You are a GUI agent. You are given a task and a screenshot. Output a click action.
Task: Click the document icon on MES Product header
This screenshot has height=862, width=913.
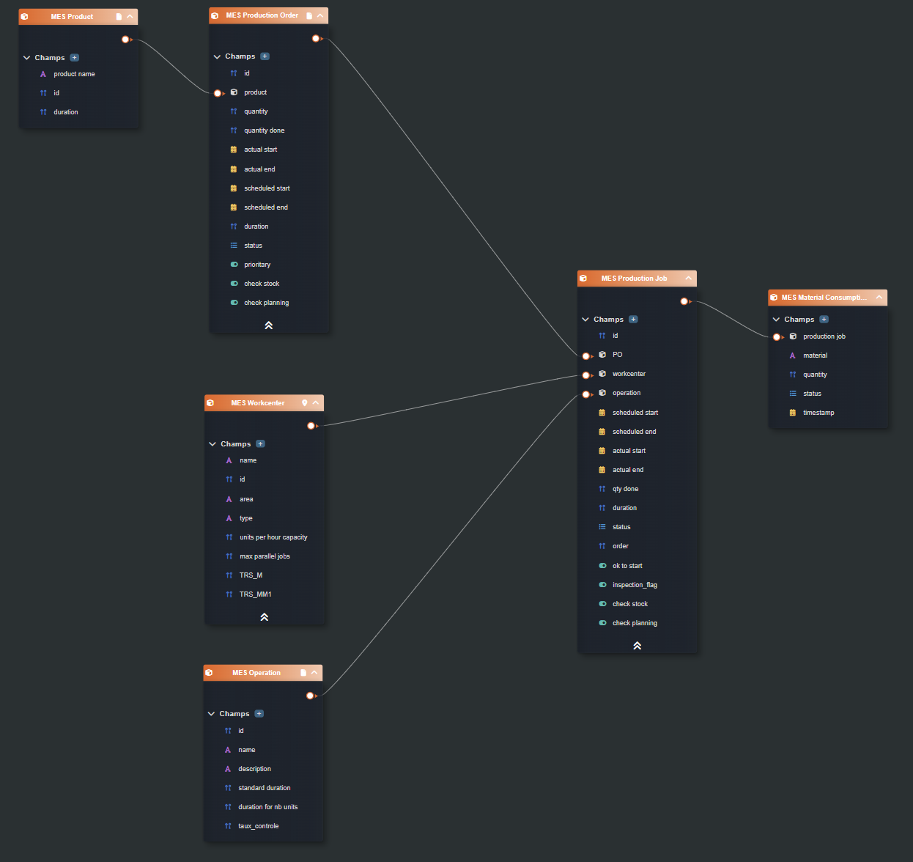(x=119, y=17)
